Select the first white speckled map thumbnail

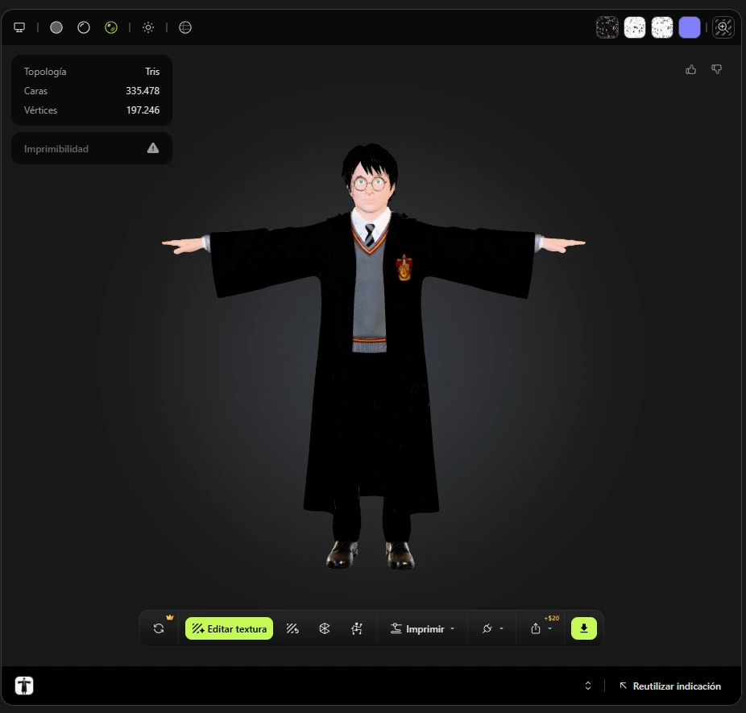pyautogui.click(x=635, y=27)
